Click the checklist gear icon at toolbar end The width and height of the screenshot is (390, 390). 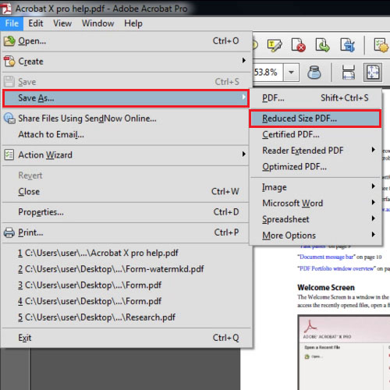tap(381, 45)
